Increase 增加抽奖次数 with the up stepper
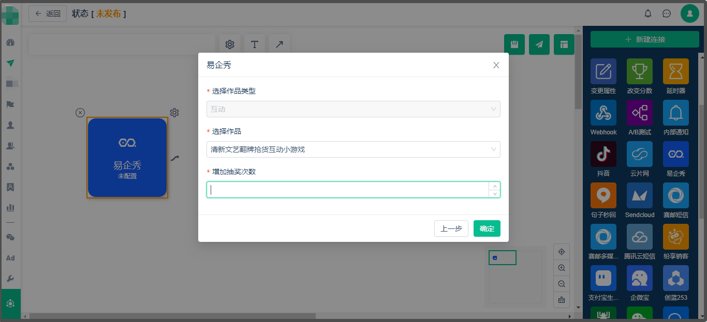 (x=495, y=186)
